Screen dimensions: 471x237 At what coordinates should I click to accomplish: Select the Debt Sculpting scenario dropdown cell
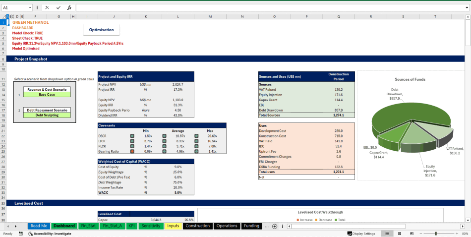click(47, 116)
